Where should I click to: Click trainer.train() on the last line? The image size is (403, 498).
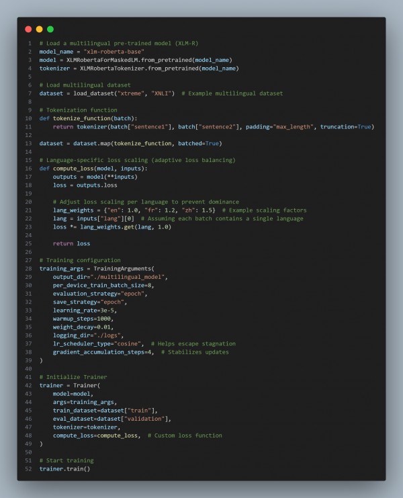pos(64,469)
